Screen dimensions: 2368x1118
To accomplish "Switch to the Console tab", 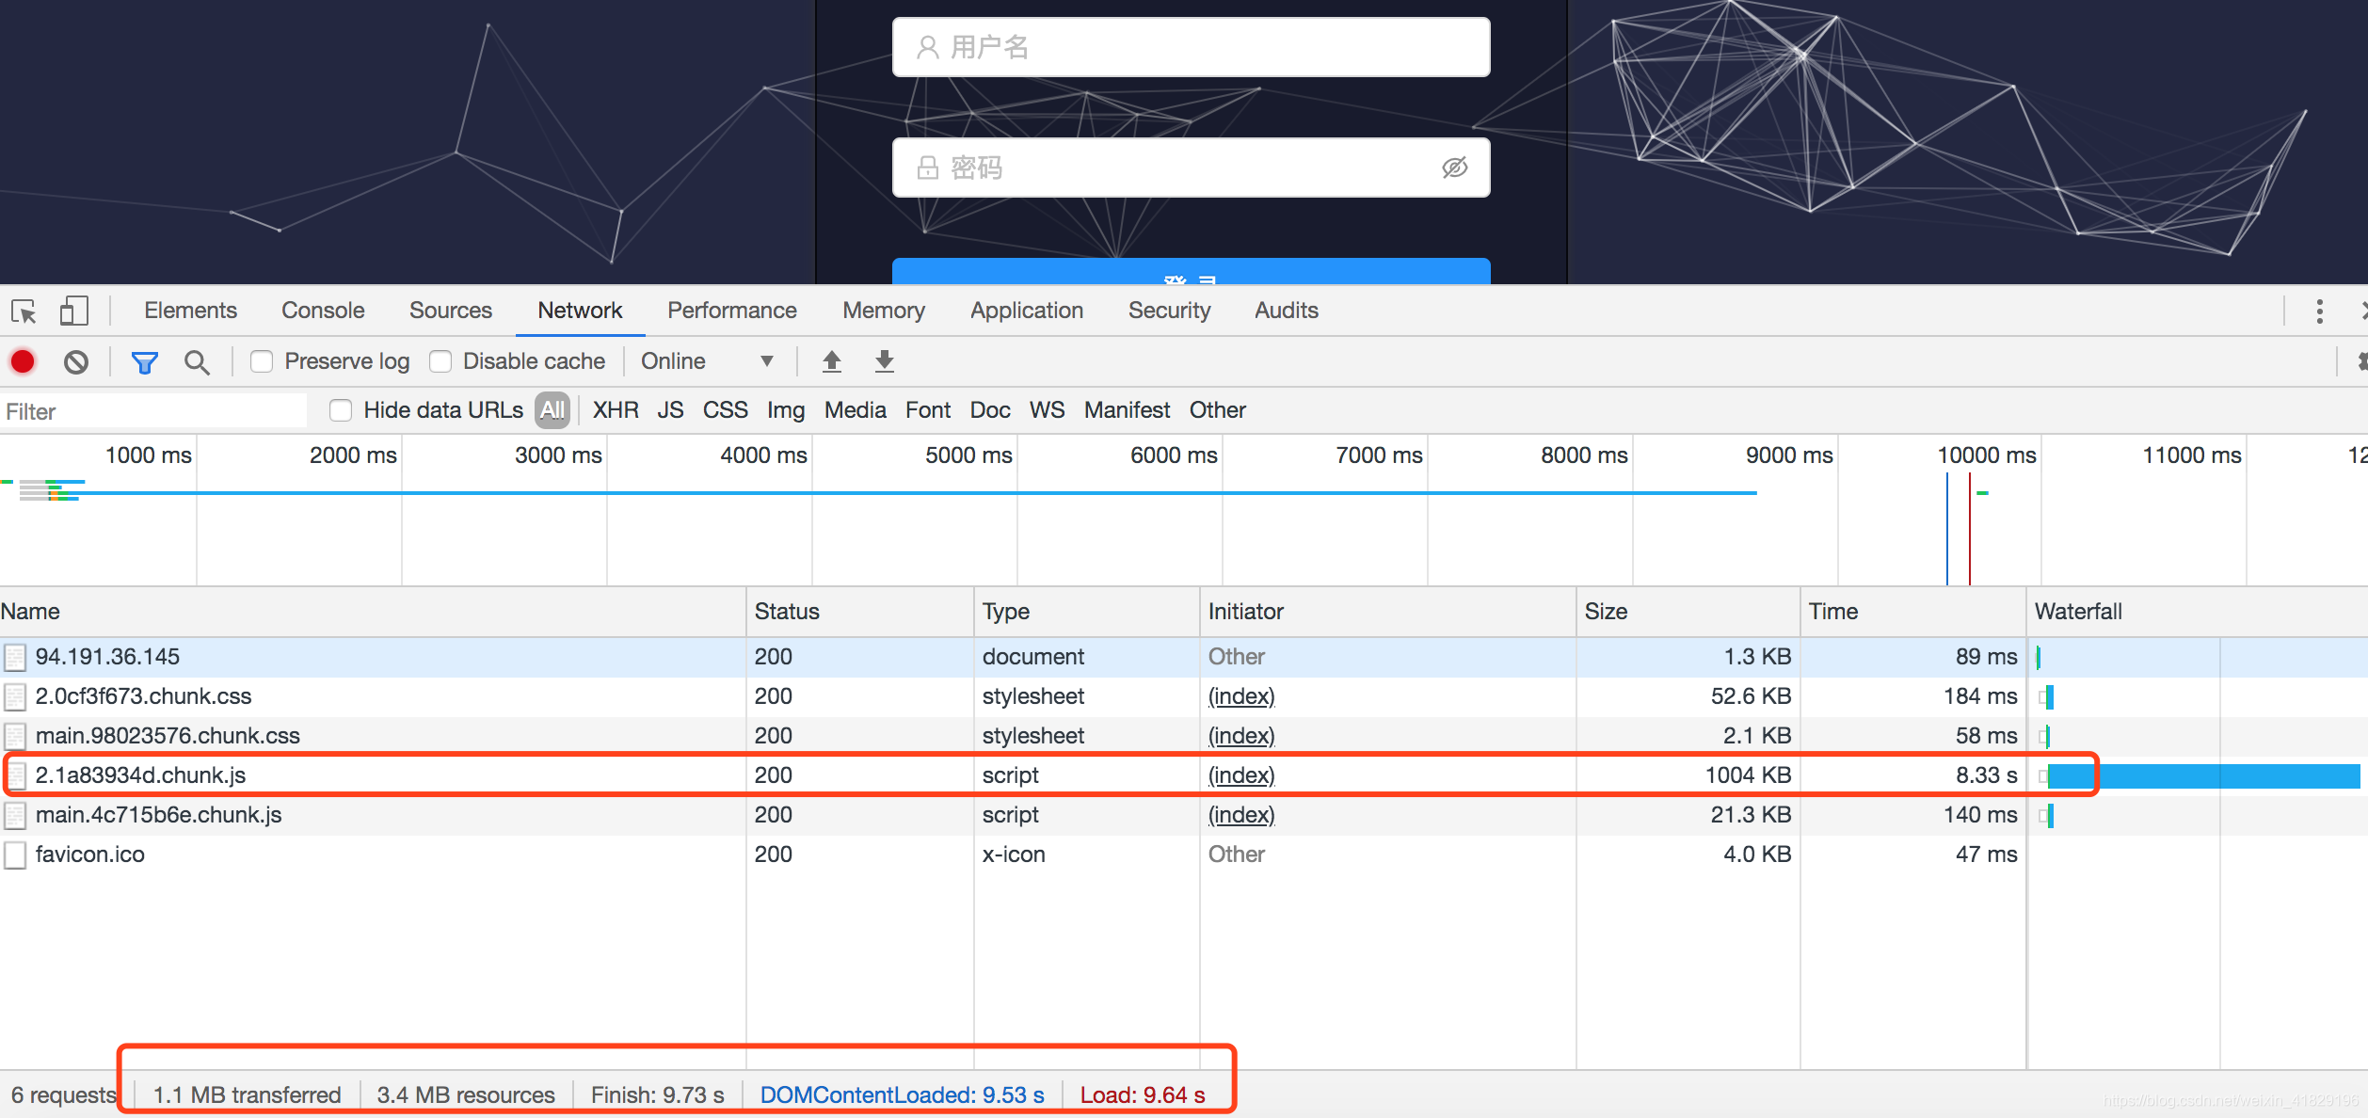I will [x=323, y=311].
